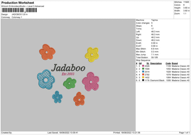Screen dimensions: 191x135
Task: Click the 'Color changes:' label
Action: [143, 23]
